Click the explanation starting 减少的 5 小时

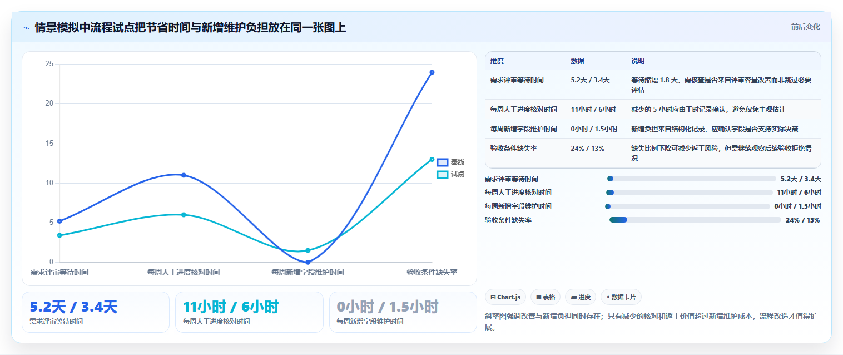[x=708, y=110]
